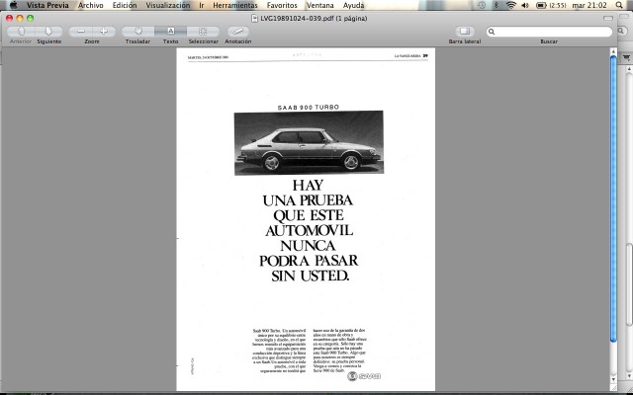Switch to the Seleccionar marquee tool
This screenshot has width=633, height=395.
tap(203, 32)
